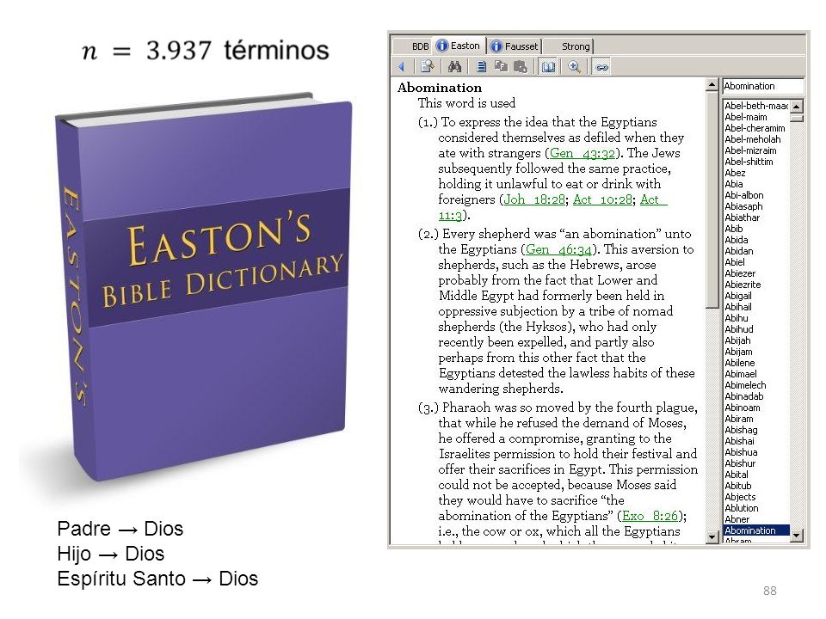
Task: Click the topic list scroll-down arrow
Action: coord(797,536)
